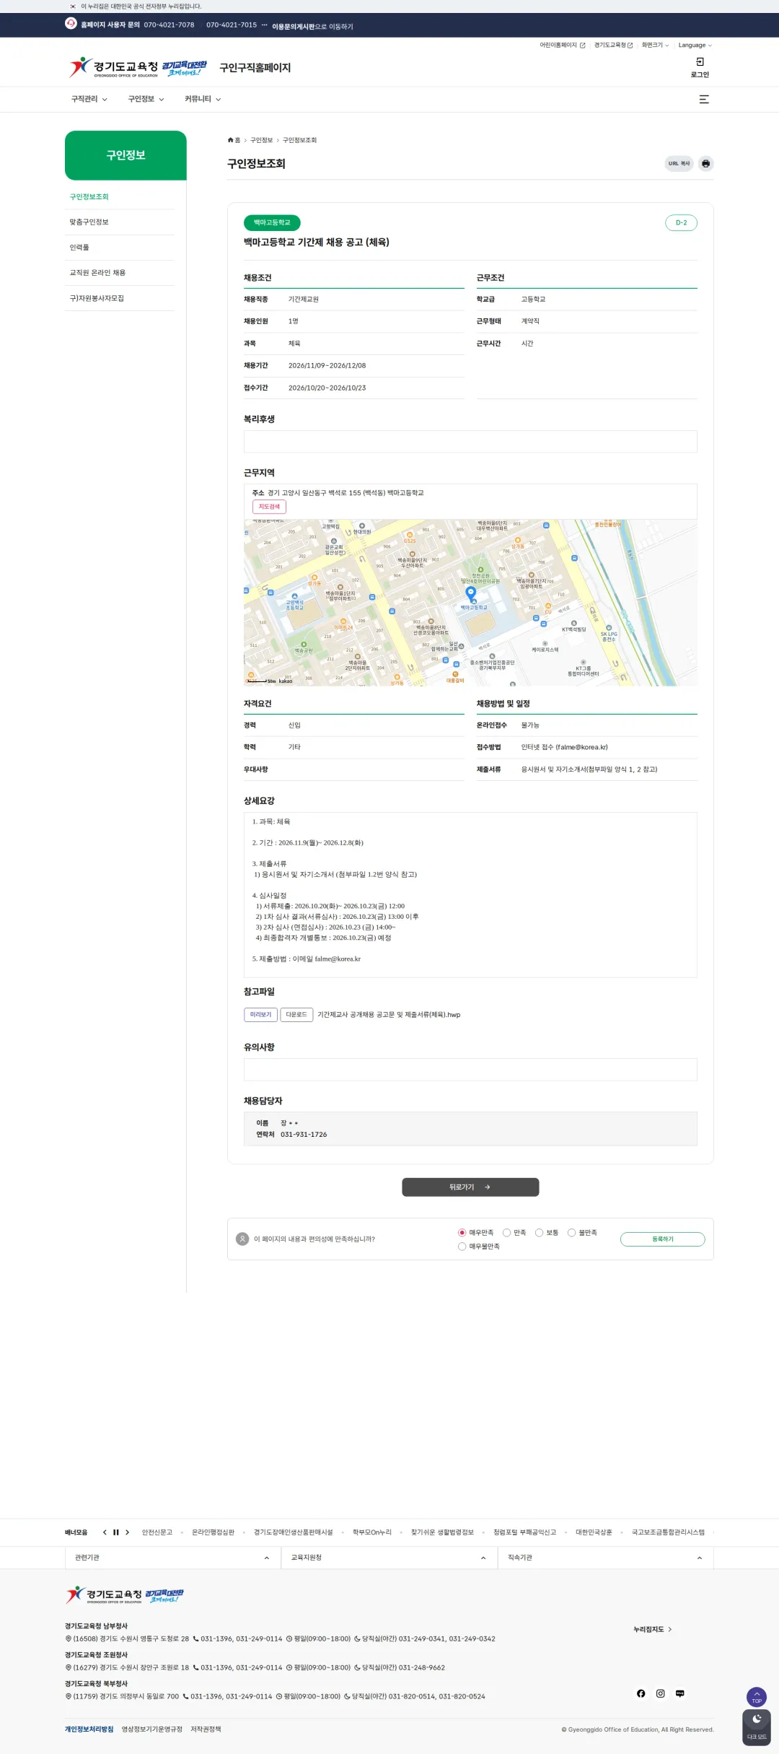Image resolution: width=779 pixels, height=1754 pixels.
Task: Click the 구인구직홈페이지 site title
Action: click(x=255, y=68)
